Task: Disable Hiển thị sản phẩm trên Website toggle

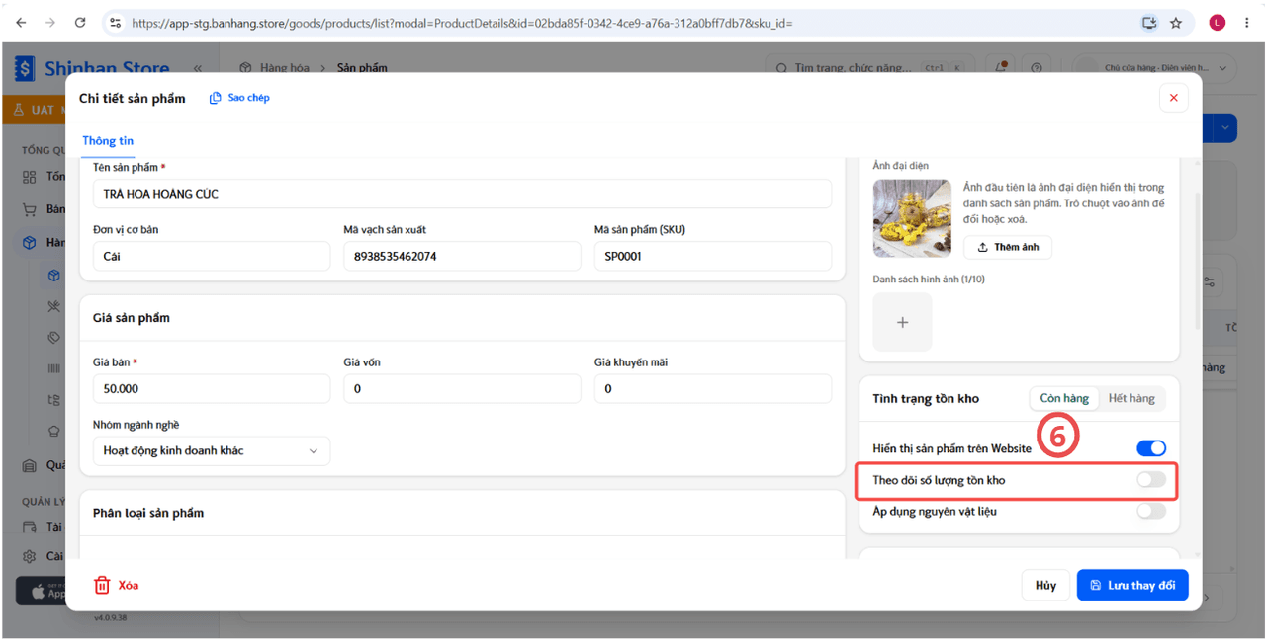Action: [1151, 448]
